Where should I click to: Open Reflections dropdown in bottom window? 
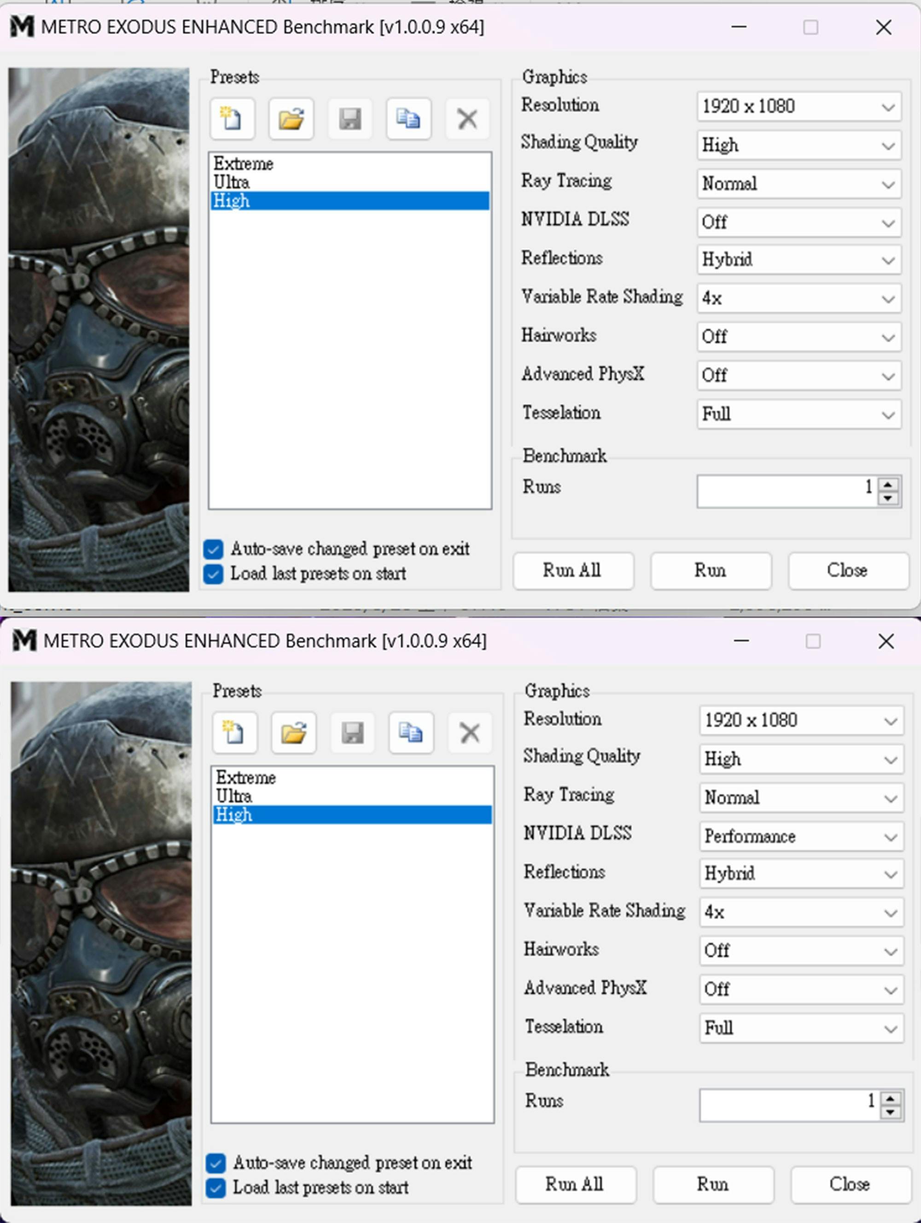(x=801, y=874)
